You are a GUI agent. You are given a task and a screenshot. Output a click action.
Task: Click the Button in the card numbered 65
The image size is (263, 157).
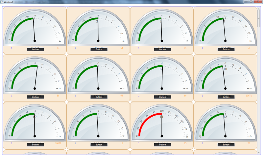pos(99,97)
